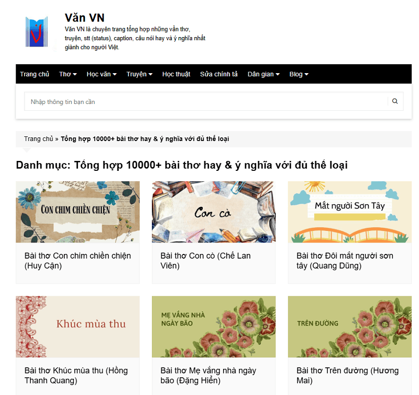This screenshot has height=395, width=419.
Task: Click the 'Danh mục: Tổng hợp 10000+ bài thơ' heading
Action: click(182, 165)
